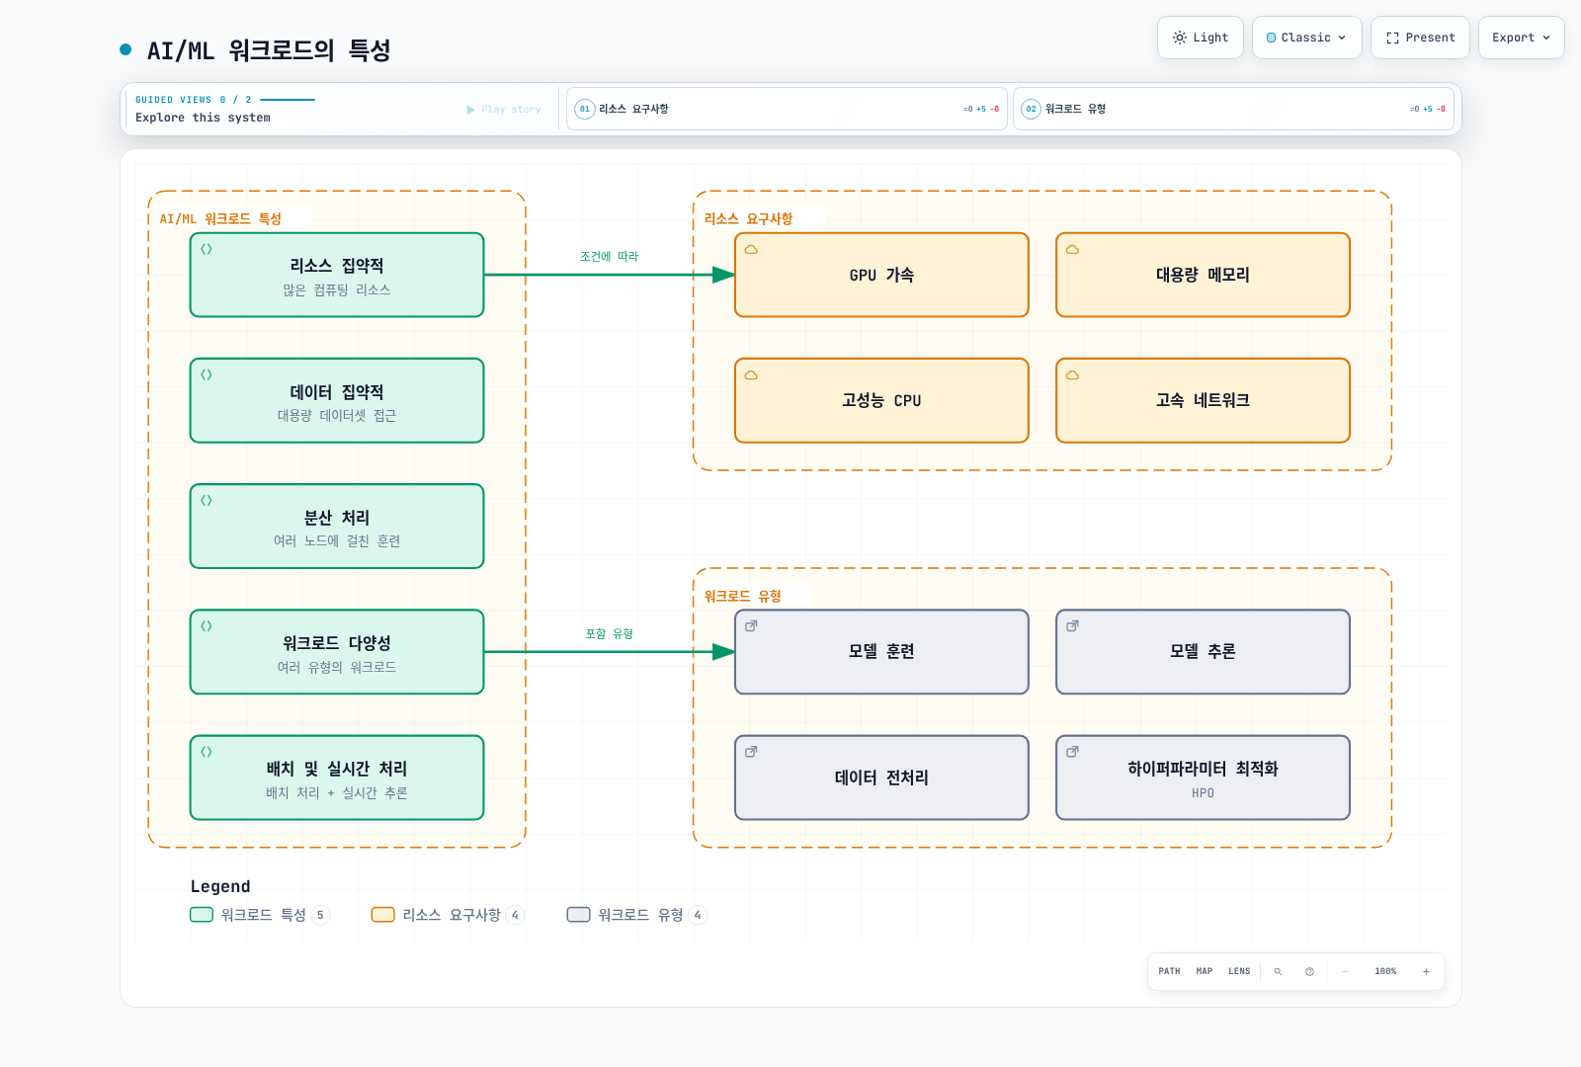Select the 포함 유형 edge label

pyautogui.click(x=609, y=634)
